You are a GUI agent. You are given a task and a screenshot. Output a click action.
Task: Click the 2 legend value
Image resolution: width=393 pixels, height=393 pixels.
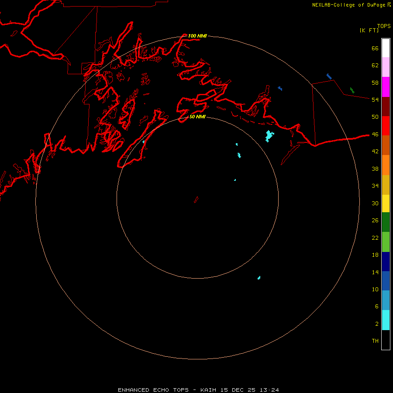point(377,324)
